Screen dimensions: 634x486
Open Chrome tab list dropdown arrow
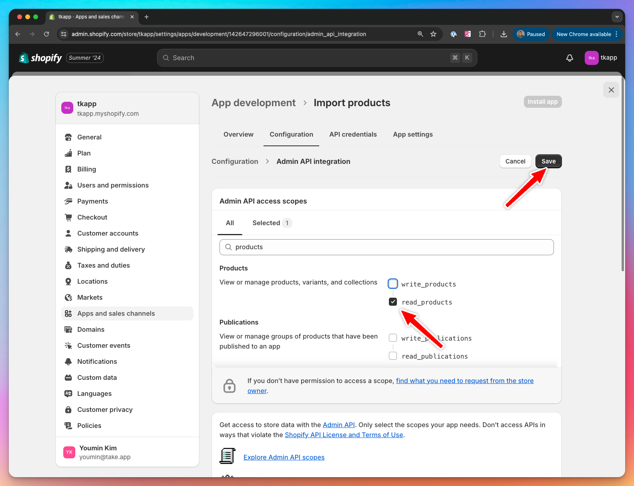coord(617,17)
